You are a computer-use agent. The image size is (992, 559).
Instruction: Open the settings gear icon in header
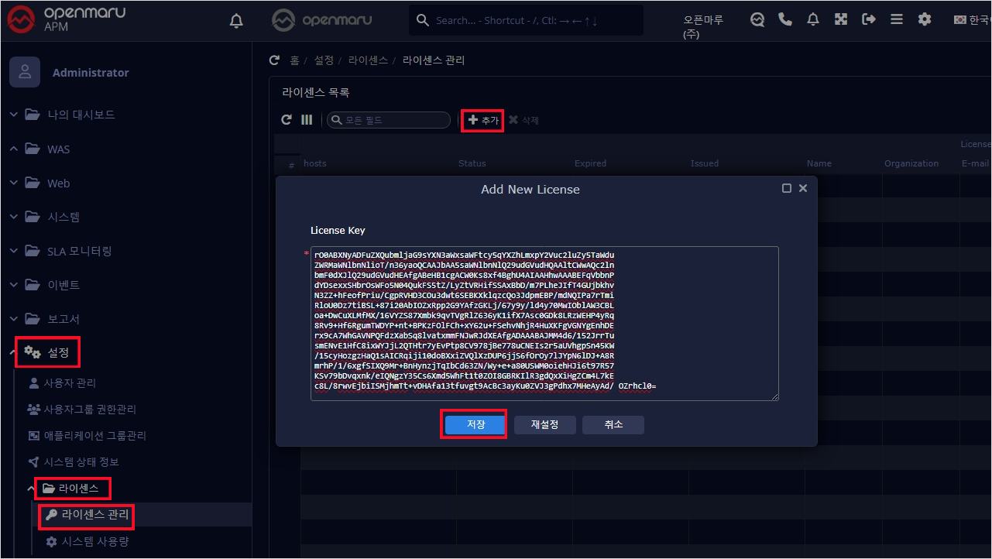coord(925,20)
